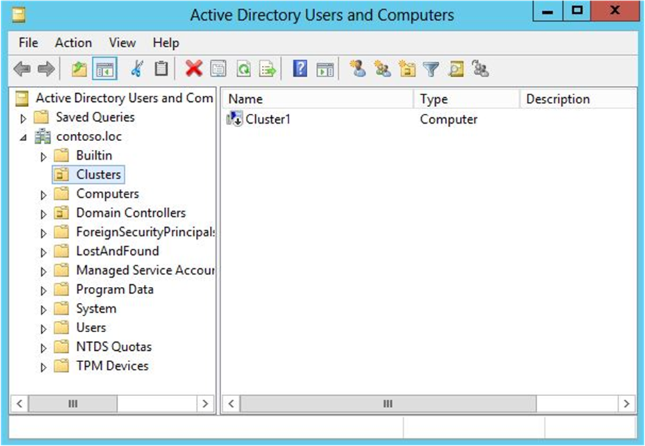645x446 pixels.
Task: Open the View menu
Action: (x=122, y=43)
